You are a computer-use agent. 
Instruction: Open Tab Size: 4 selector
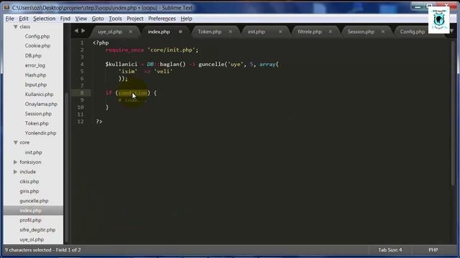click(x=390, y=250)
